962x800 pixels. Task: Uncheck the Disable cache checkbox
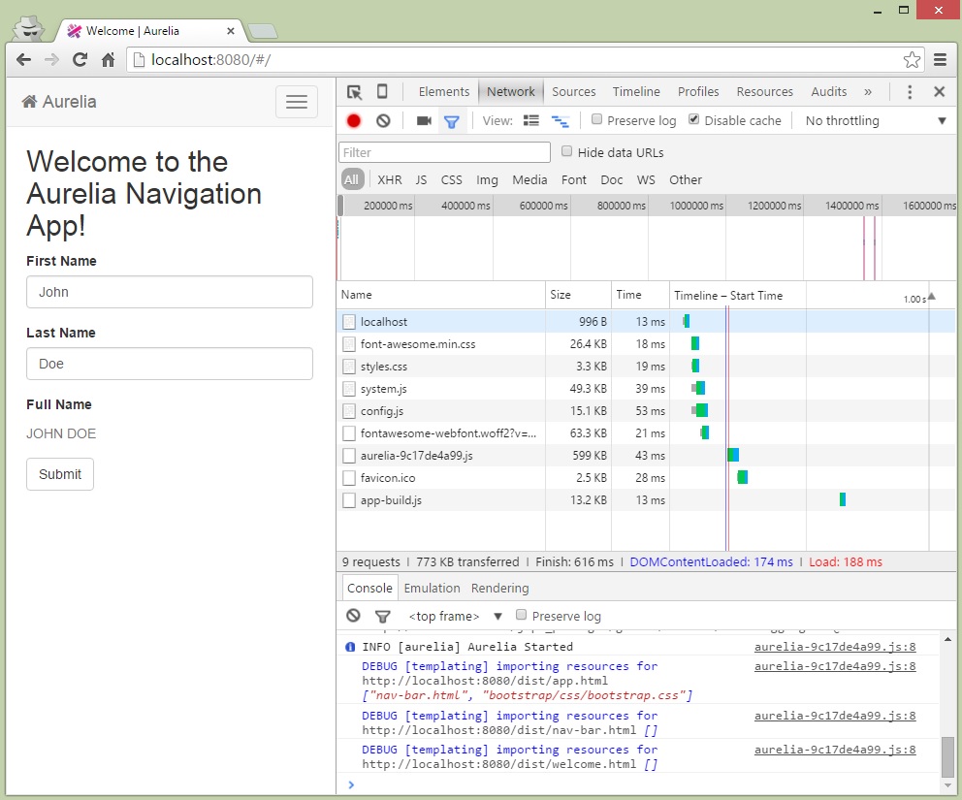tap(694, 119)
